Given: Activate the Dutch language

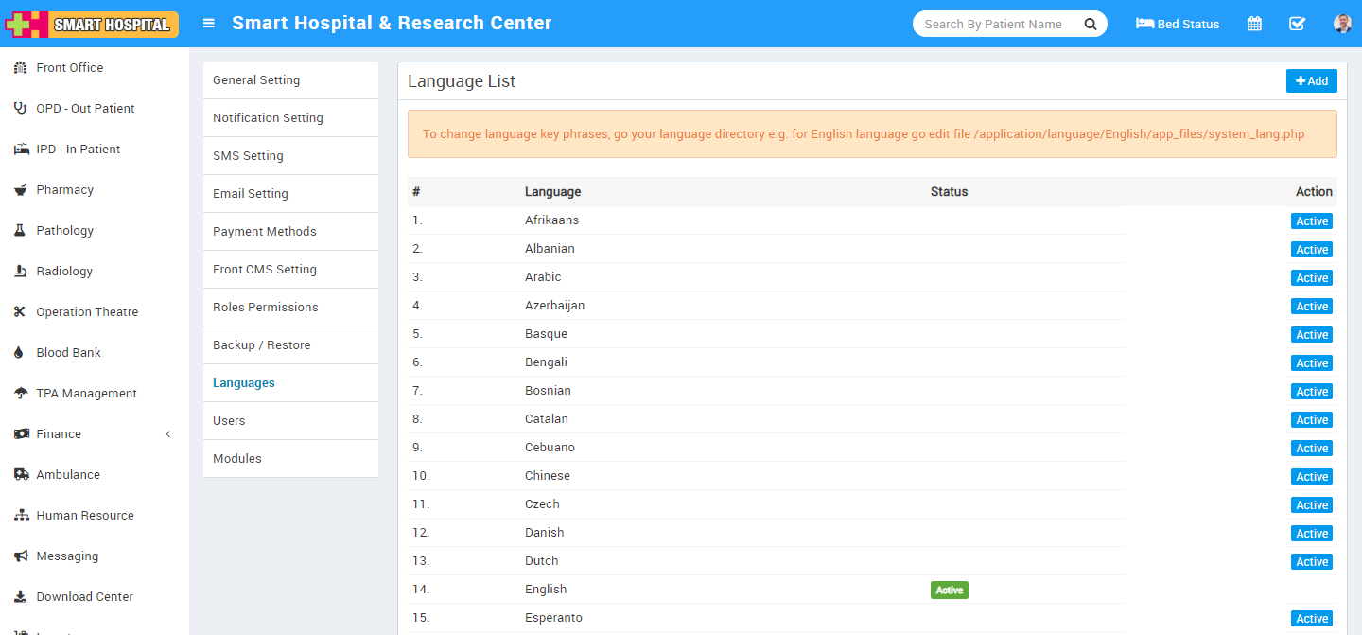Looking at the screenshot, I should click(x=1311, y=562).
